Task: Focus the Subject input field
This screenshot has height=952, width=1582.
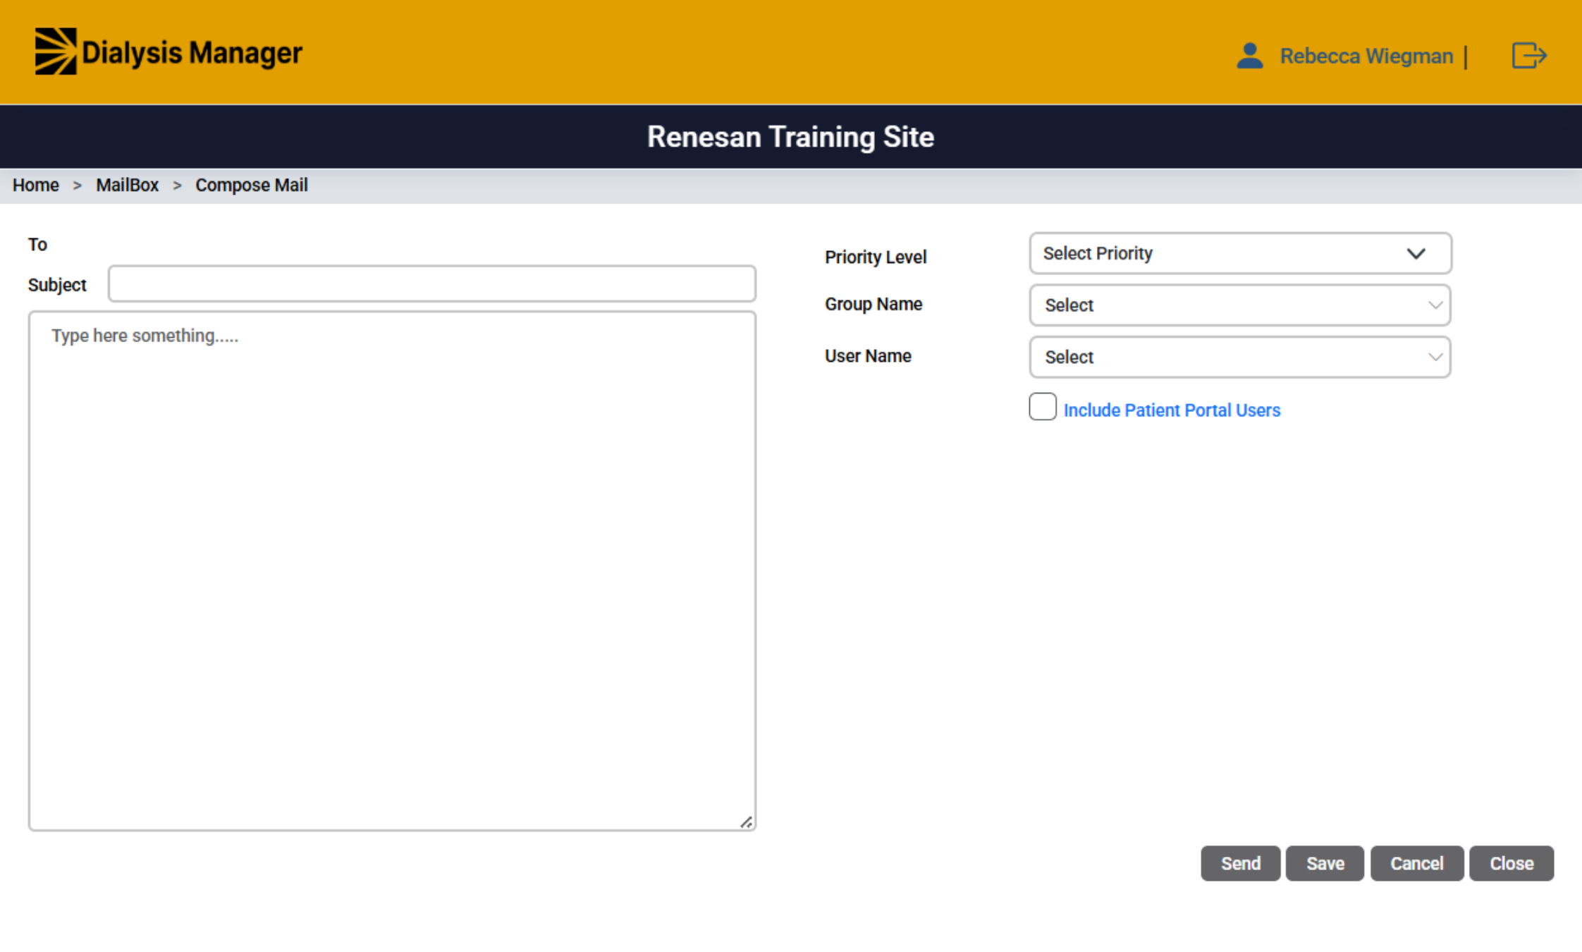Action: coord(431,283)
